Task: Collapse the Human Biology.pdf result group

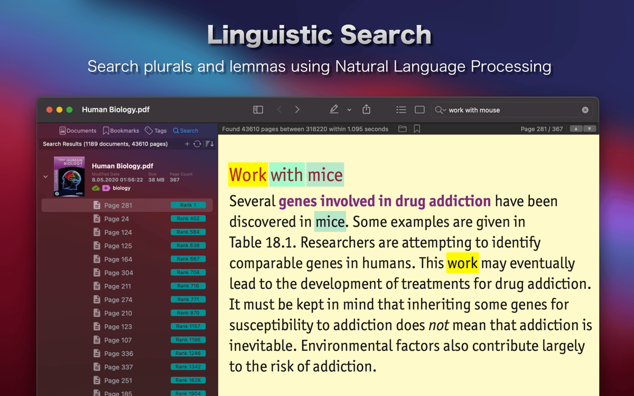Action: pyautogui.click(x=45, y=177)
